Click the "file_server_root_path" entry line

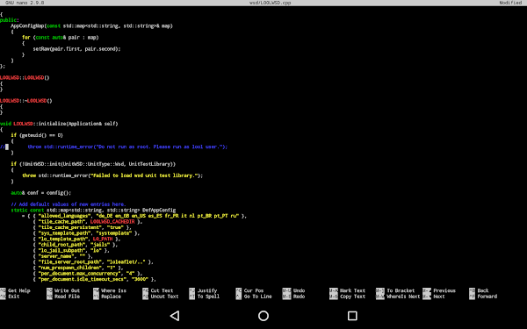[x=93, y=261]
